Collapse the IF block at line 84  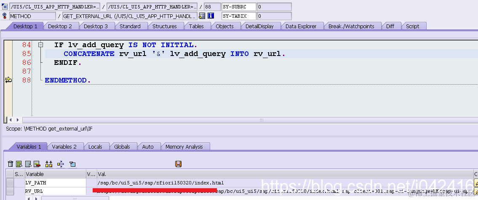40,45
